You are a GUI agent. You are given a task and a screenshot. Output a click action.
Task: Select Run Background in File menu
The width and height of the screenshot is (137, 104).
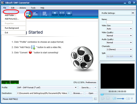click(13, 28)
